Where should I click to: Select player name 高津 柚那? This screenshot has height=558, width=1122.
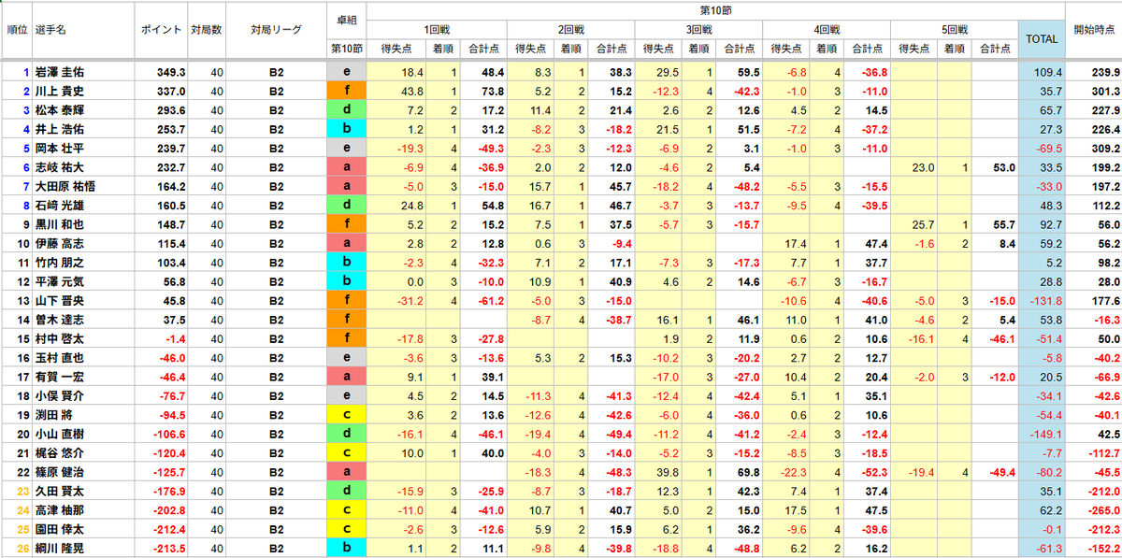pyautogui.click(x=59, y=510)
